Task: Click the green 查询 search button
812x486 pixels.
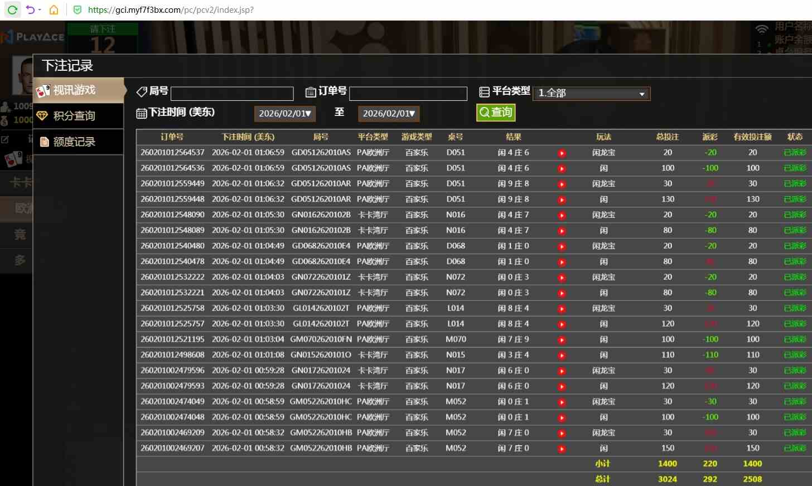Action: (495, 113)
